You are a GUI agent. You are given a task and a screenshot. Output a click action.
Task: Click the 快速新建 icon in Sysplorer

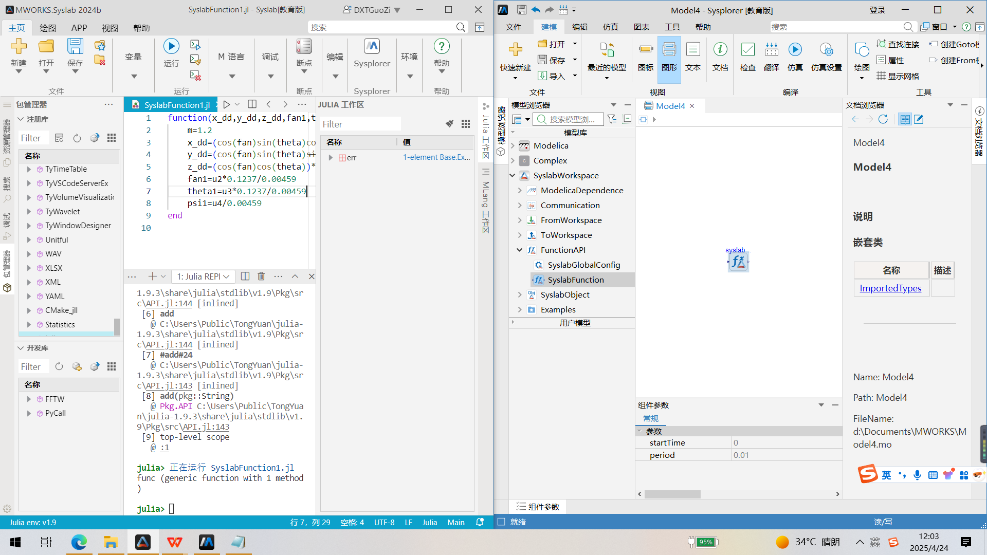[515, 49]
